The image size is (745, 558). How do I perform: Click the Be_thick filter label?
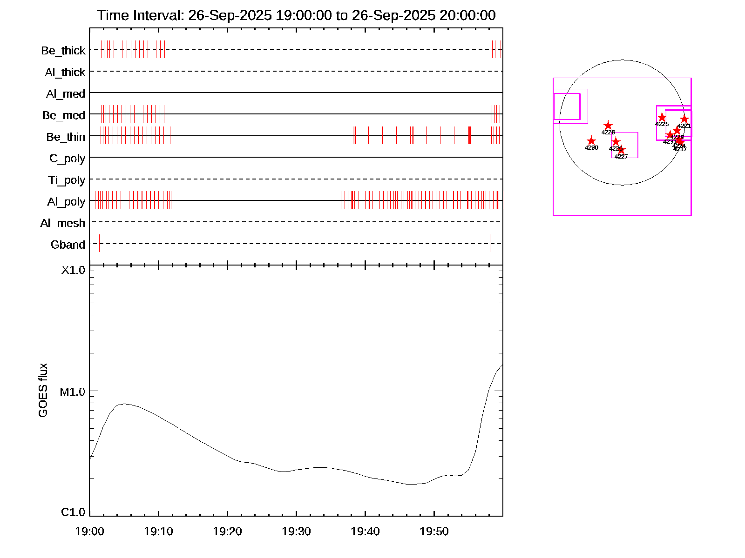pyautogui.click(x=63, y=50)
